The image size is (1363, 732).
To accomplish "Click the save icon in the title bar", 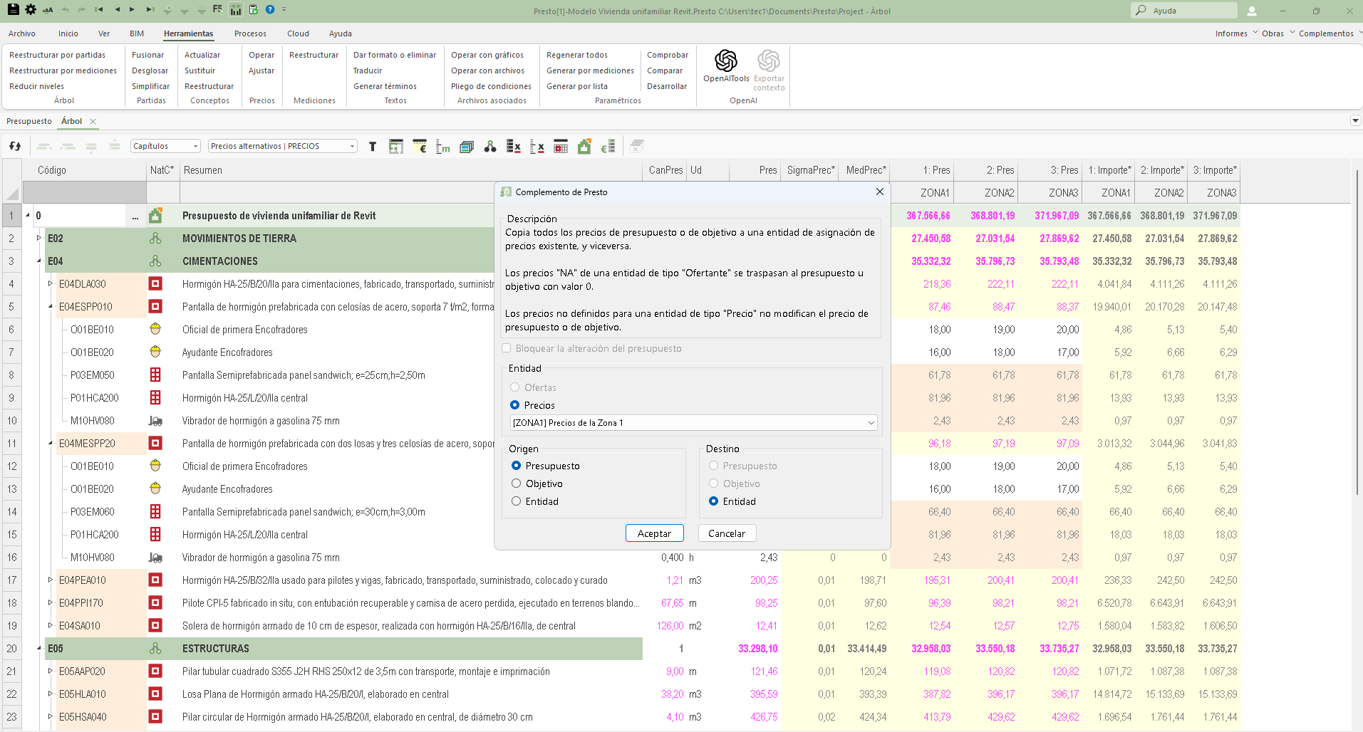I will coord(13,10).
